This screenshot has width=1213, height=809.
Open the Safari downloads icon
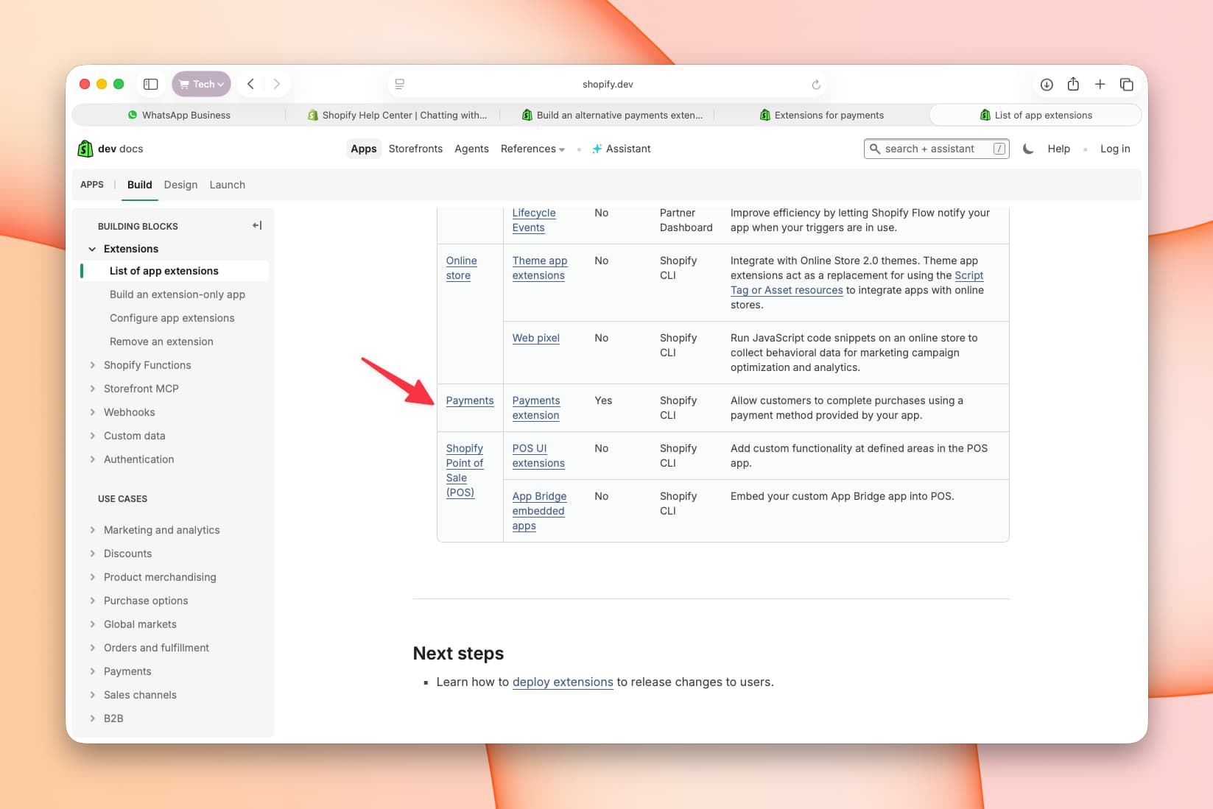pos(1047,84)
